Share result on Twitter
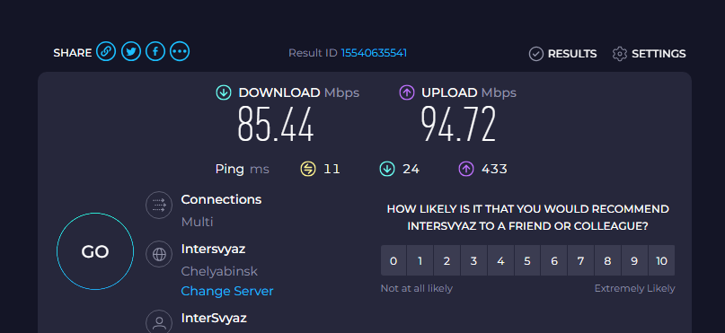Image resolution: width=725 pixels, height=333 pixels. 131,51
